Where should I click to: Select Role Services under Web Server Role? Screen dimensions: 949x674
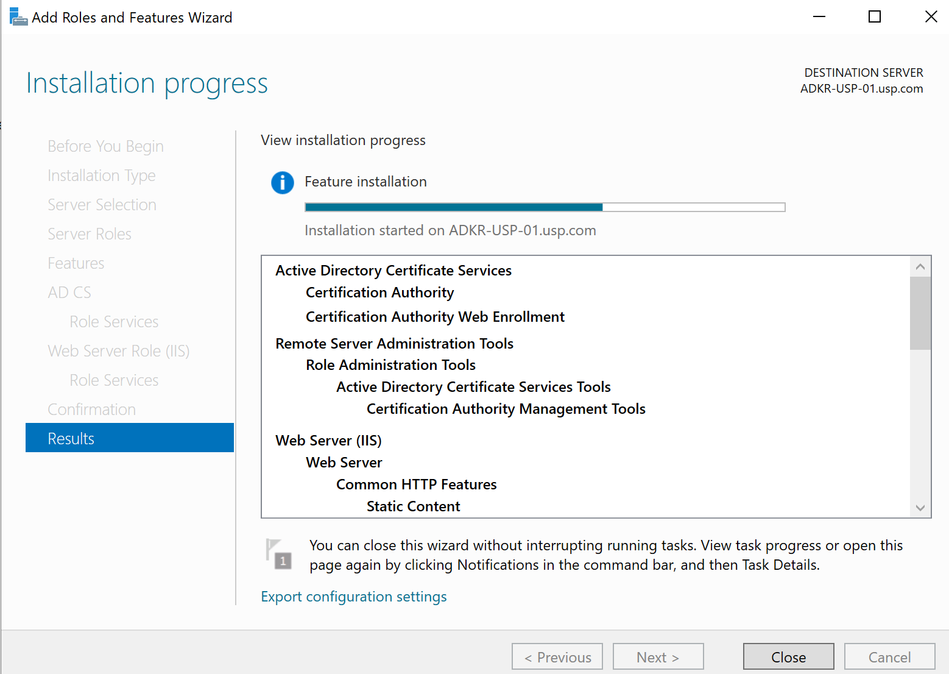point(114,380)
